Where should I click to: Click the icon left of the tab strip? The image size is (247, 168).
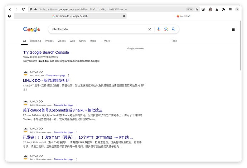point(9,16)
